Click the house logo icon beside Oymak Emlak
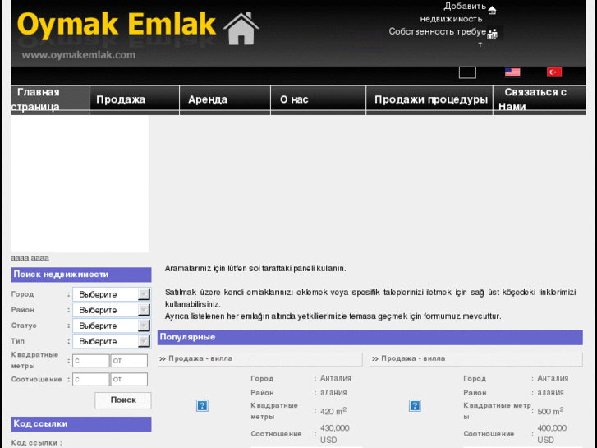Screen dimensions: 597x448 pyautogui.click(x=241, y=29)
